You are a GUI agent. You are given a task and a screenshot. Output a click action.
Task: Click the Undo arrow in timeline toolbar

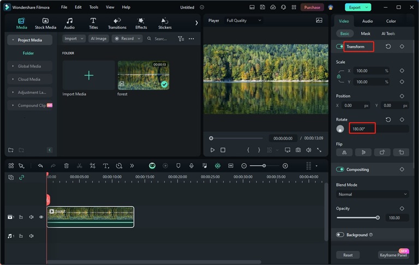[x=40, y=166]
